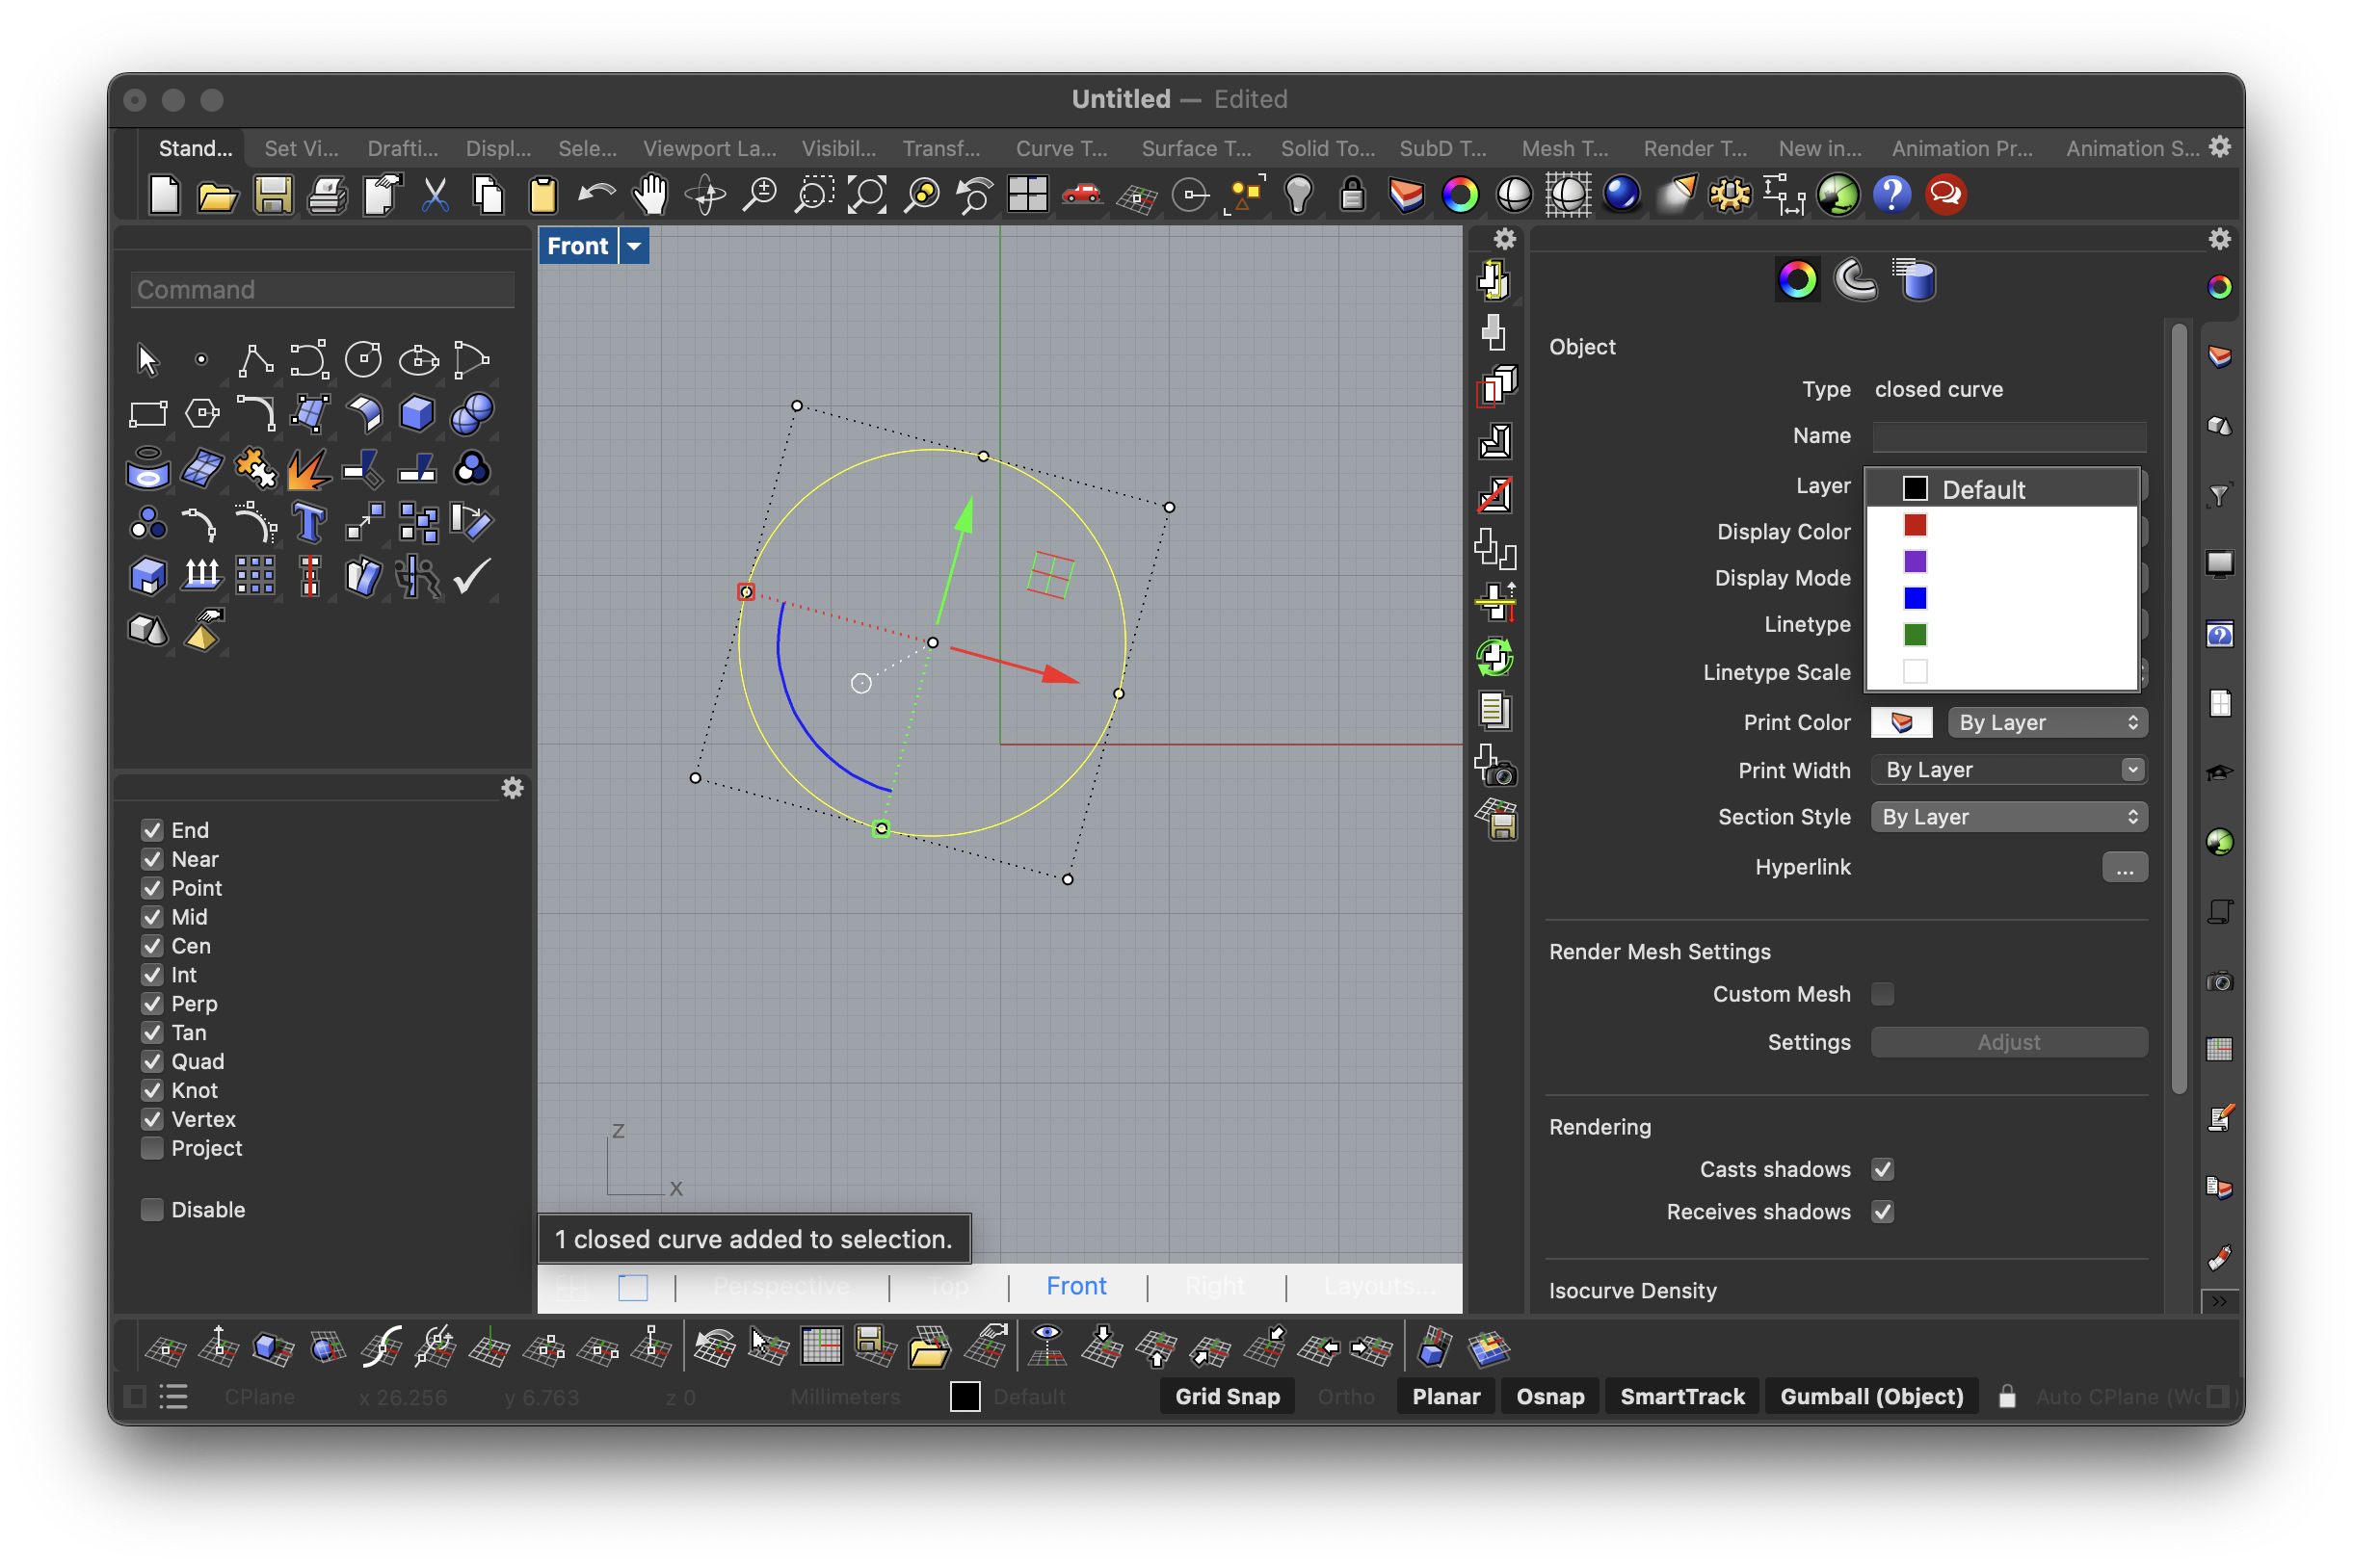Image resolution: width=2353 pixels, height=1568 pixels.
Task: Save the file with the floppy disk icon
Action: click(272, 195)
